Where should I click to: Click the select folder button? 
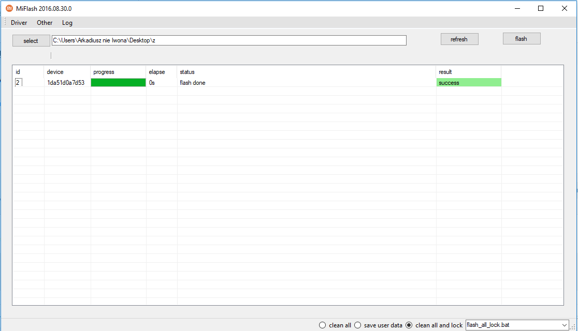click(x=31, y=41)
